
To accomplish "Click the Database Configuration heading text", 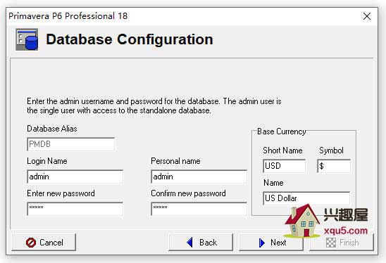I will [130, 39].
